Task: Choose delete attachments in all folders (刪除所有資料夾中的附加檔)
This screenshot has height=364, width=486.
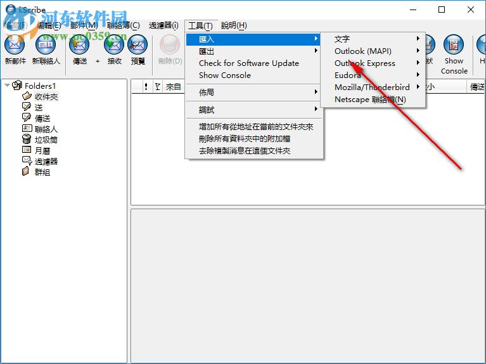Action: pos(254,139)
